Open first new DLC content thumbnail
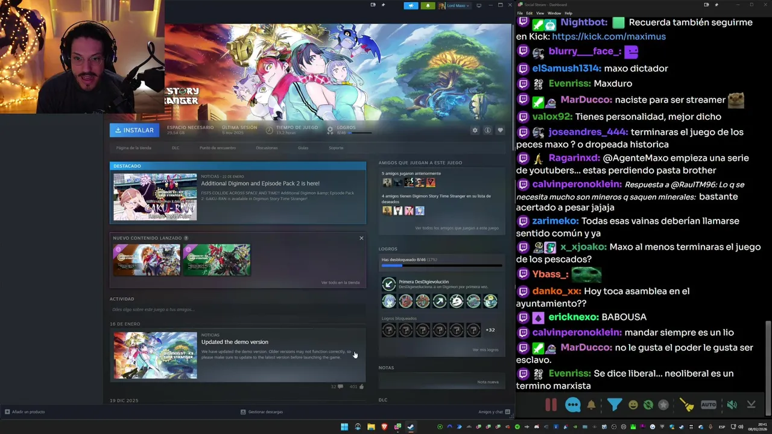The image size is (772, 434). click(x=147, y=260)
